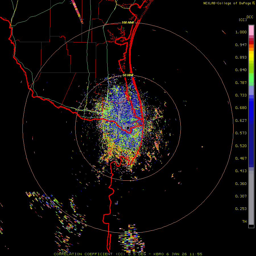Pick the pink segment of the color bar
This screenshot has height=256, width=256.
(x=251, y=30)
